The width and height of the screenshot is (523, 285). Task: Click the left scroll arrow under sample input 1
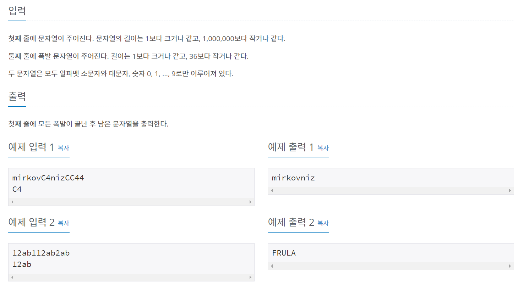pyautogui.click(x=12, y=201)
